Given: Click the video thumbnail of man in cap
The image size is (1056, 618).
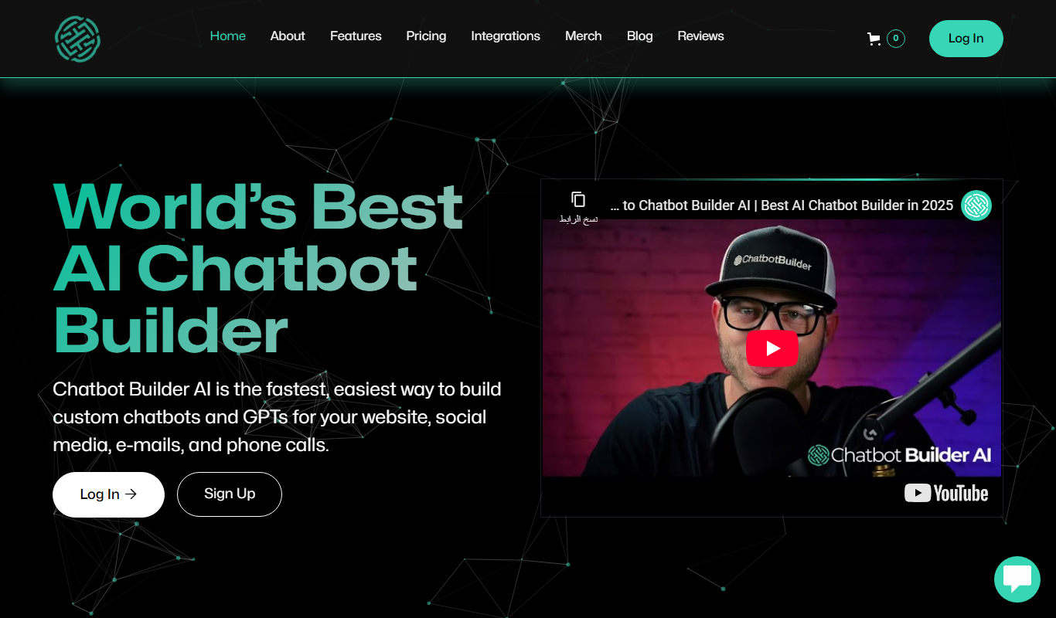Looking at the screenshot, I should coord(772,348).
